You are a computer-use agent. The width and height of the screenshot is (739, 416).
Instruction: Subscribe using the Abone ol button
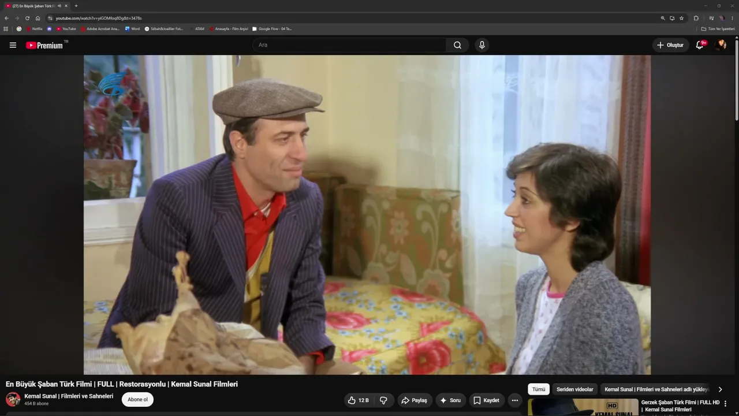(x=137, y=399)
